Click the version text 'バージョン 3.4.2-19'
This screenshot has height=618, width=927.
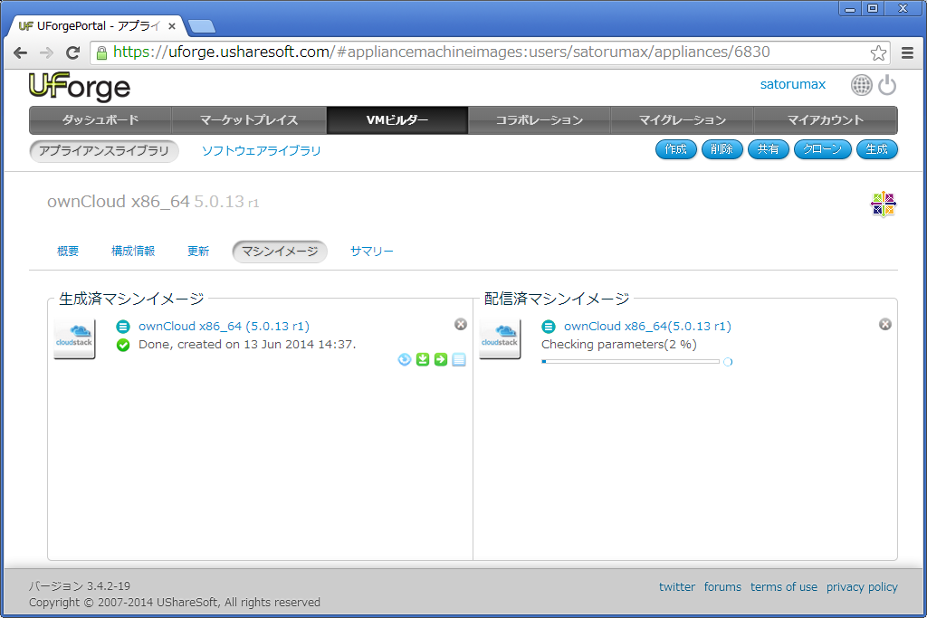80,586
